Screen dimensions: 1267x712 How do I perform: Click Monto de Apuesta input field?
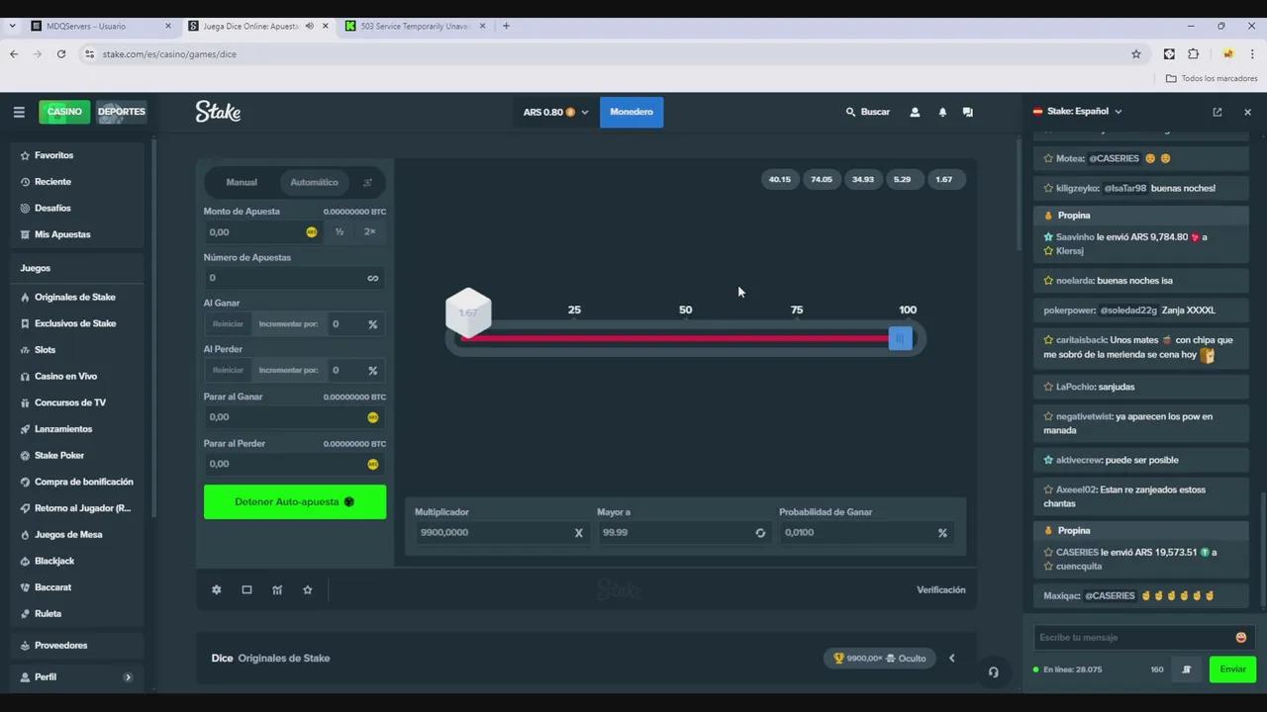click(264, 231)
